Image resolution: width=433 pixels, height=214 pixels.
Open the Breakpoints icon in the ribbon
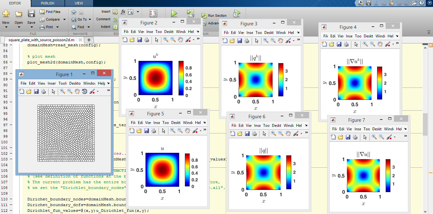[154, 13]
